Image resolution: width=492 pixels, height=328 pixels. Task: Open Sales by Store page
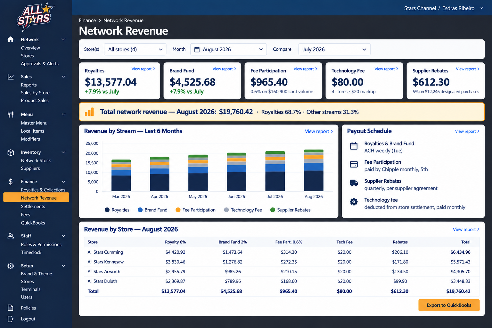(35, 93)
